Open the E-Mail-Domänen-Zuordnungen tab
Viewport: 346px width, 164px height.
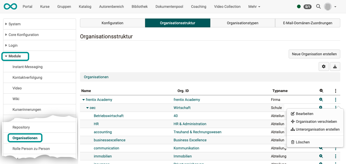(x=307, y=23)
